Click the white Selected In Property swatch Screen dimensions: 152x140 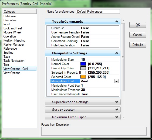point(83,73)
